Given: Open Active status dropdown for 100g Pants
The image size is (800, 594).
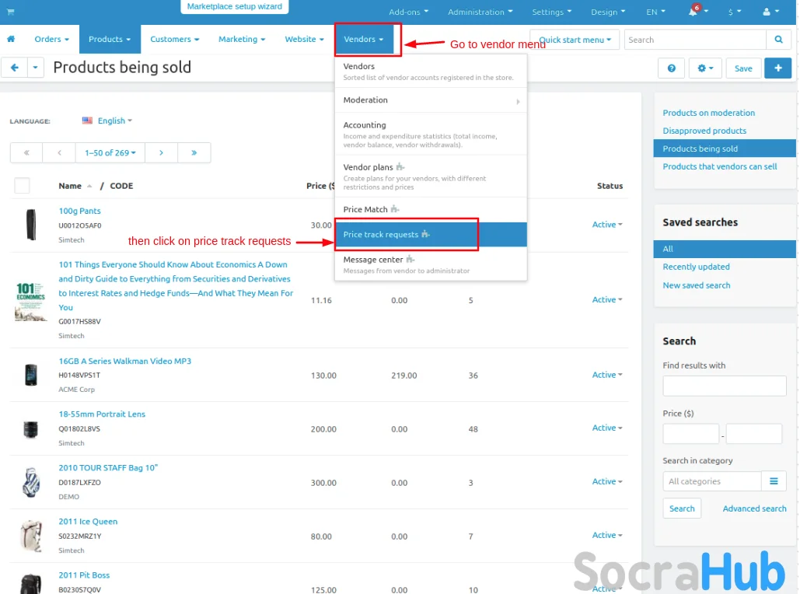Looking at the screenshot, I should 607,225.
